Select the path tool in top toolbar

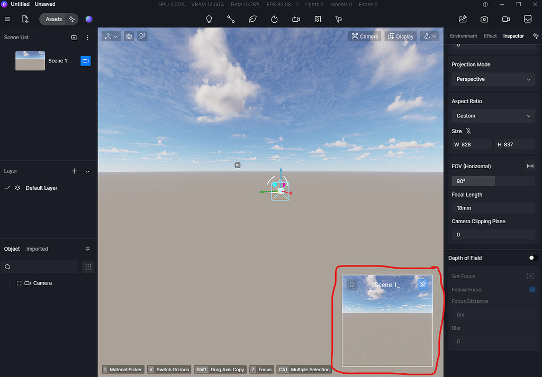[x=231, y=19]
